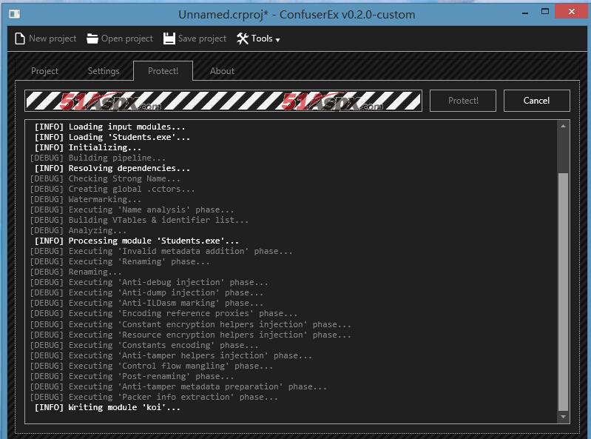Click the Save project label
This screenshot has width=591, height=439.
[202, 38]
